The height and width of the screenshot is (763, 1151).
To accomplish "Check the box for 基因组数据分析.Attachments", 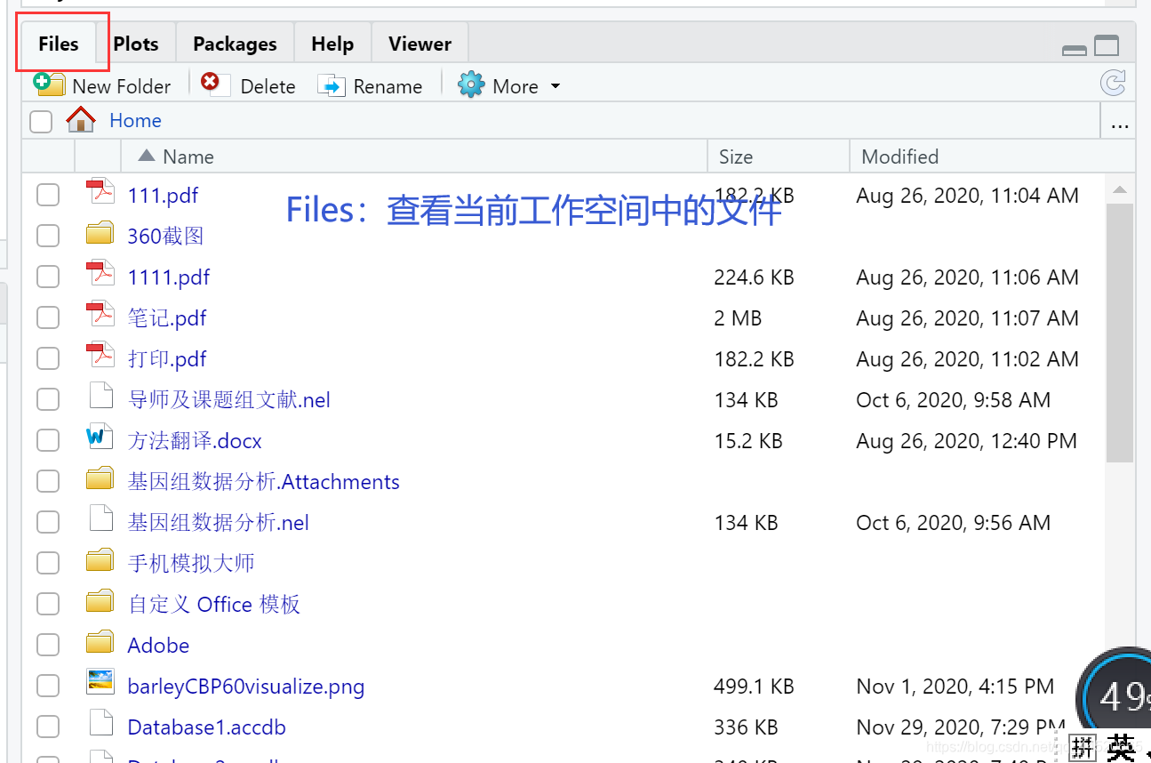I will pos(48,481).
